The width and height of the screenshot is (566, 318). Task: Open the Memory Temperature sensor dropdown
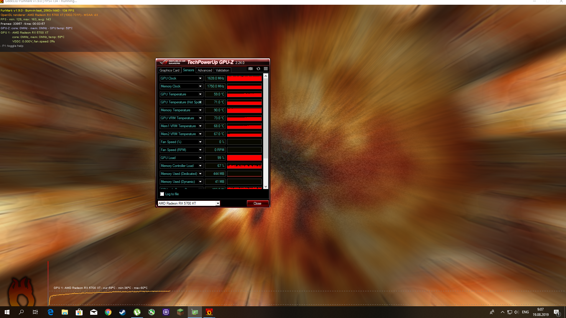pyautogui.click(x=200, y=110)
